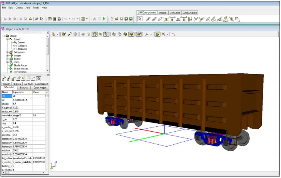Toggle the selection pointer mode in animation toolbar
Image resolution: width=281 pixels, height=178 pixels.
[x=106, y=34]
